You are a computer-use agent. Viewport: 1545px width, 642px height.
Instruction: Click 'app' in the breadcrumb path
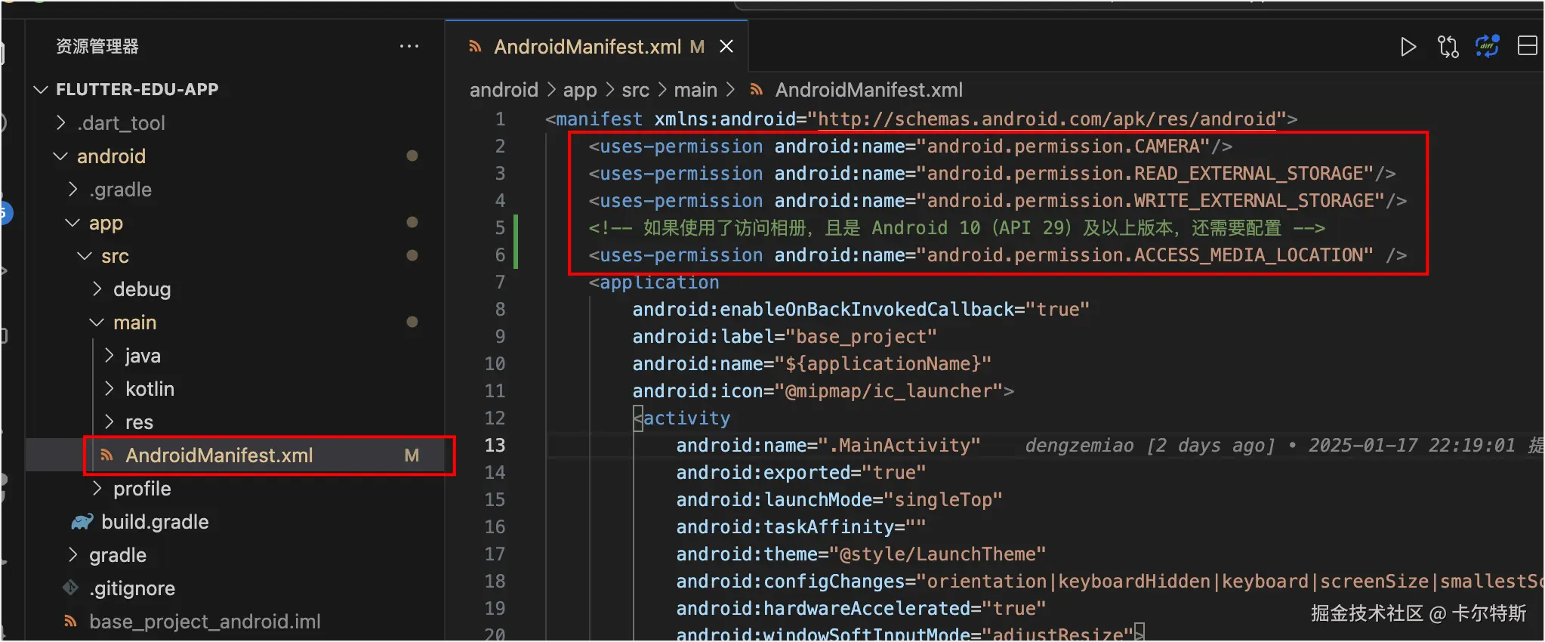[580, 90]
